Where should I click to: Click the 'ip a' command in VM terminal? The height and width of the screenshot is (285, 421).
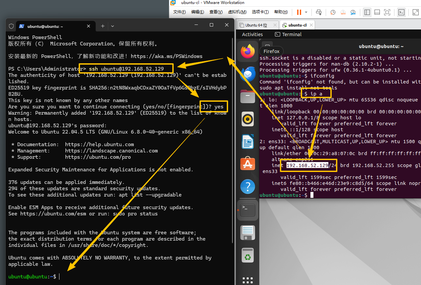click(316, 94)
